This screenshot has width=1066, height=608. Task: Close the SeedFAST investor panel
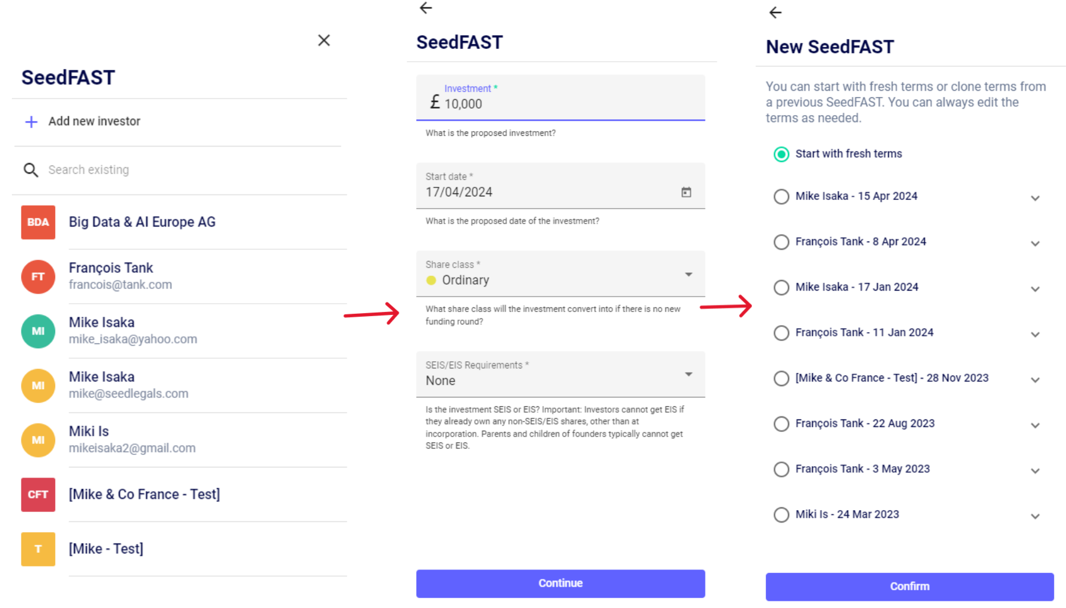coord(324,40)
